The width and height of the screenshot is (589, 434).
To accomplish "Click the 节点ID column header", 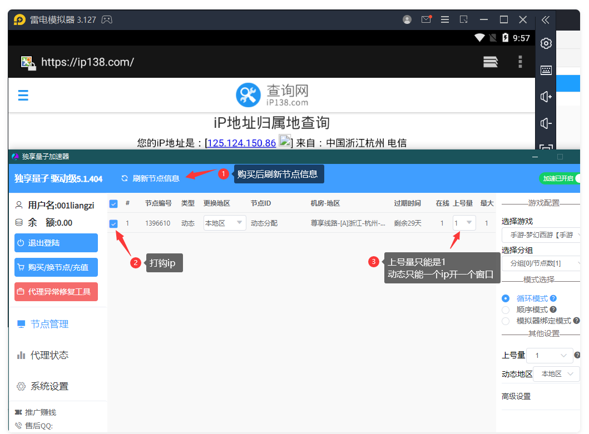I will tap(261, 203).
